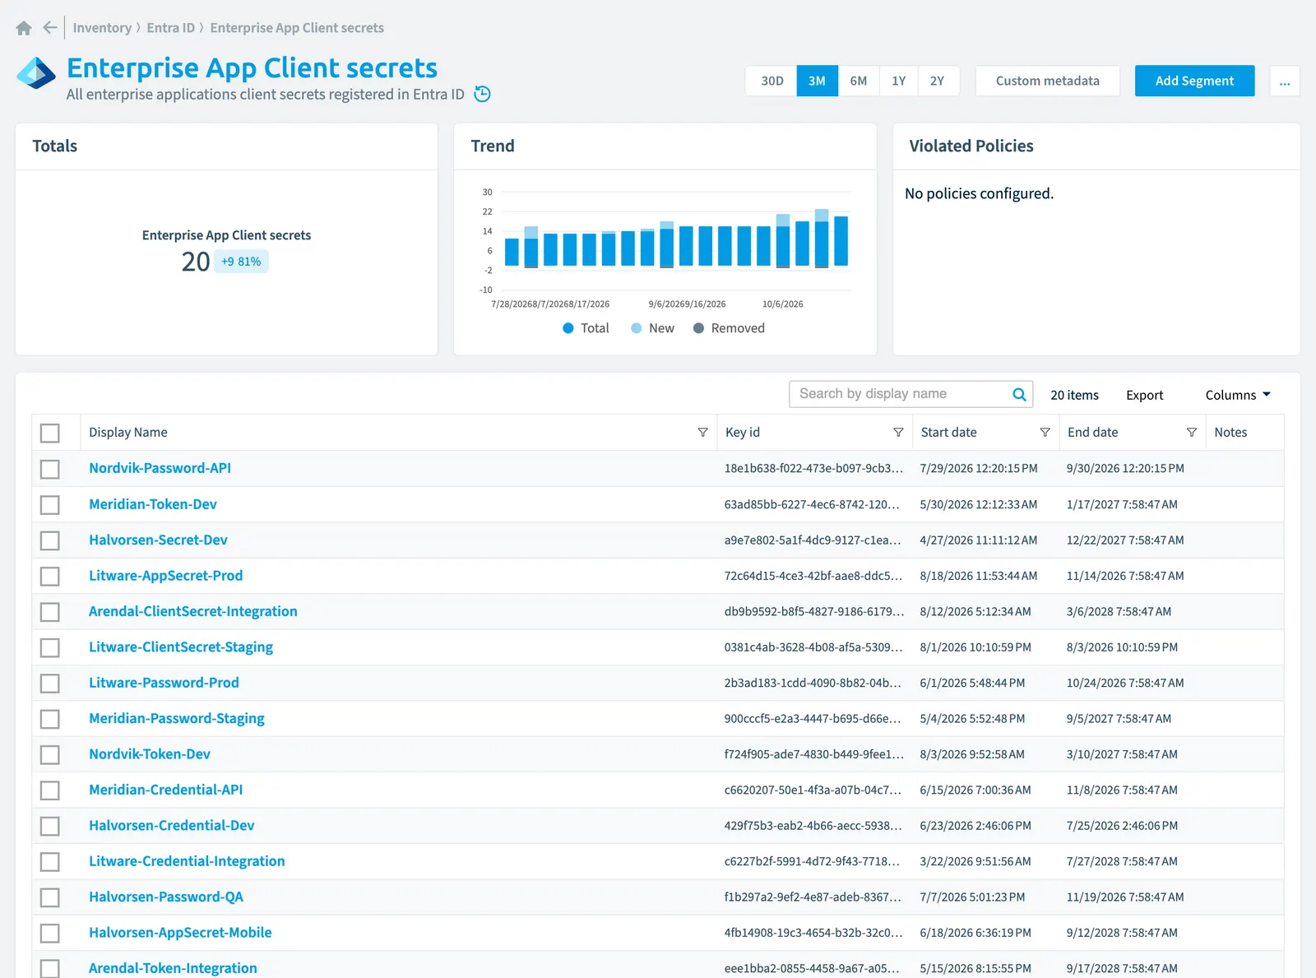This screenshot has height=978, width=1316.
Task: Select the 2Y time range
Action: tap(938, 81)
